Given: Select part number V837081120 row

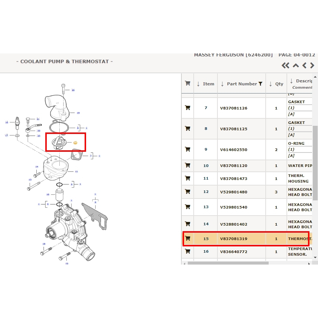Looking at the screenshot, I should coord(233,166).
